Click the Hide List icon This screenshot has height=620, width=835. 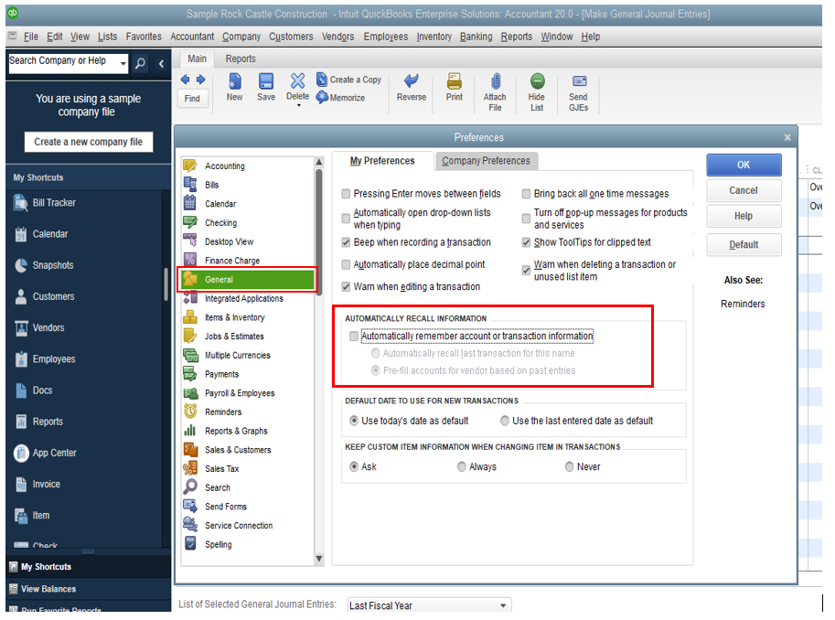point(537,82)
